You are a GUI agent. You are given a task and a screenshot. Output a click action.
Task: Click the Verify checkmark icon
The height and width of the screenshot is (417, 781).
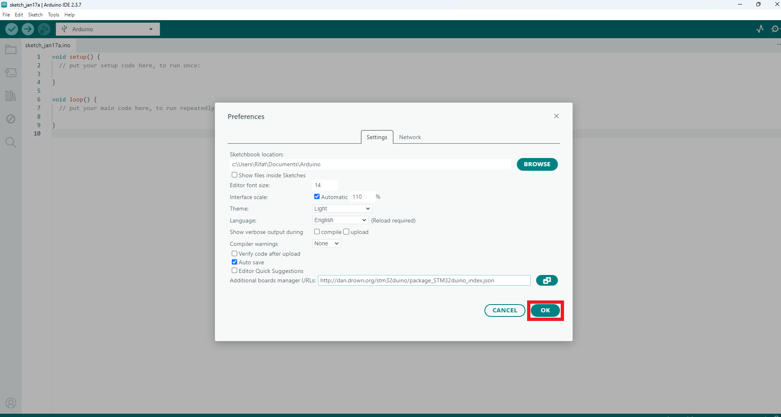coord(11,29)
